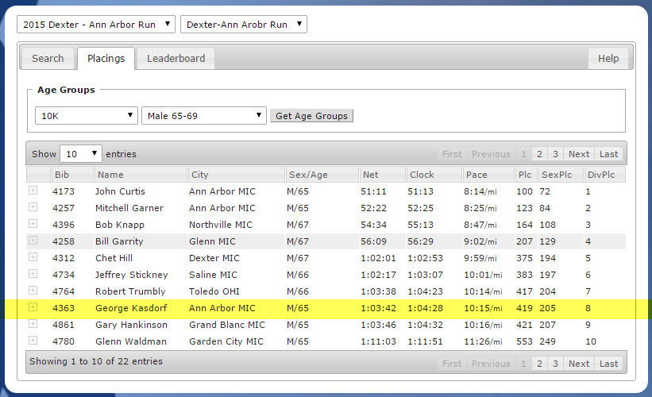The width and height of the screenshot is (652, 397).
Task: Click plus icon beside Bill Garrity
Action: tap(33, 241)
